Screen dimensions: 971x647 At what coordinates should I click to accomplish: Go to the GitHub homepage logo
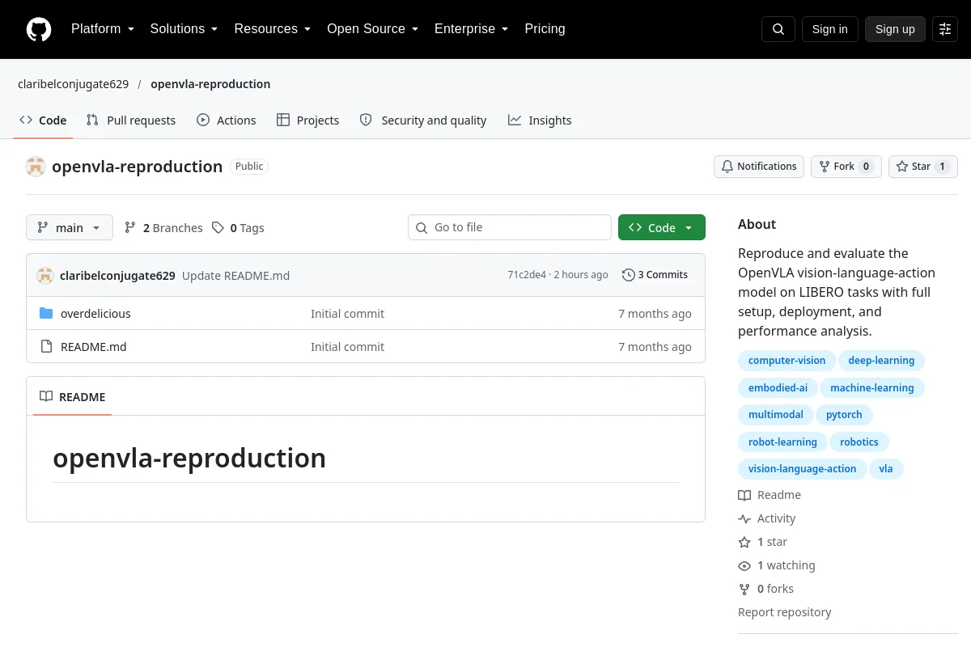coord(39,29)
